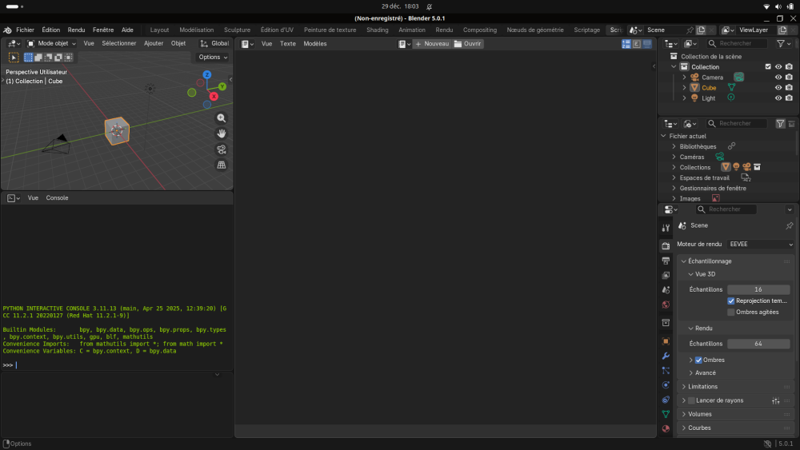Open the Mode objet dropdown

coord(52,44)
